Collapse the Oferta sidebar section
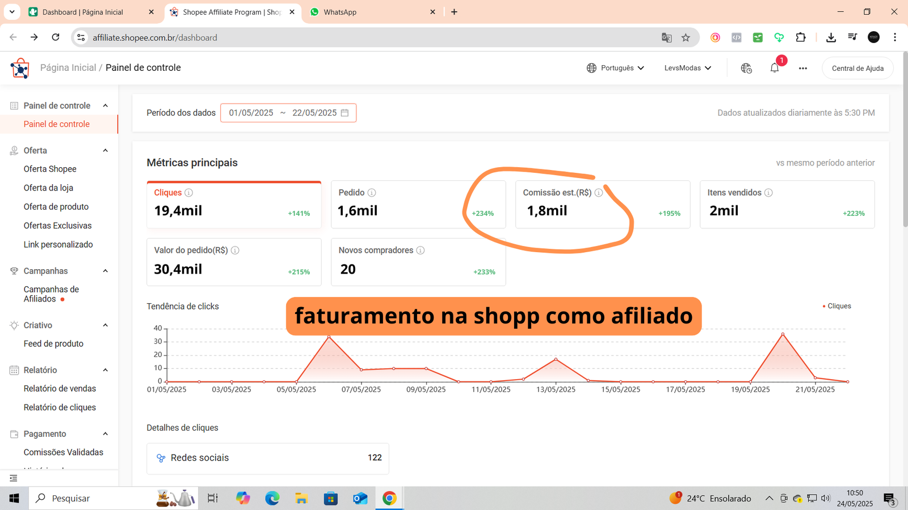The height and width of the screenshot is (510, 908). point(106,151)
